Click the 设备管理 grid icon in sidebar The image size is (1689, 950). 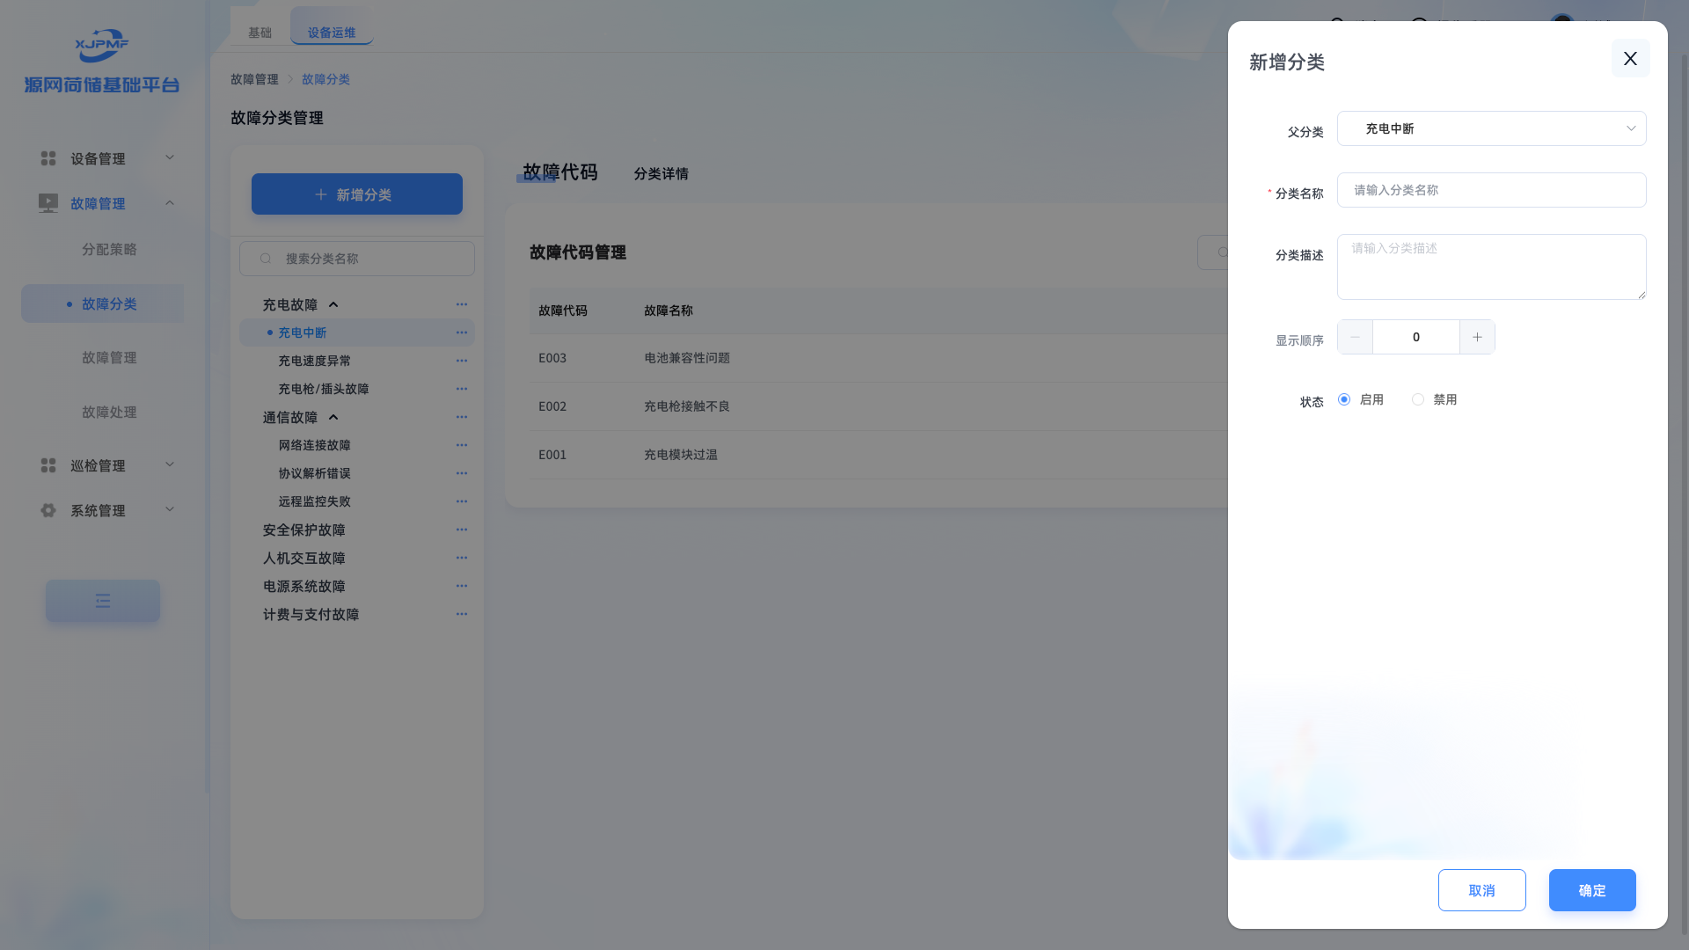[48, 158]
